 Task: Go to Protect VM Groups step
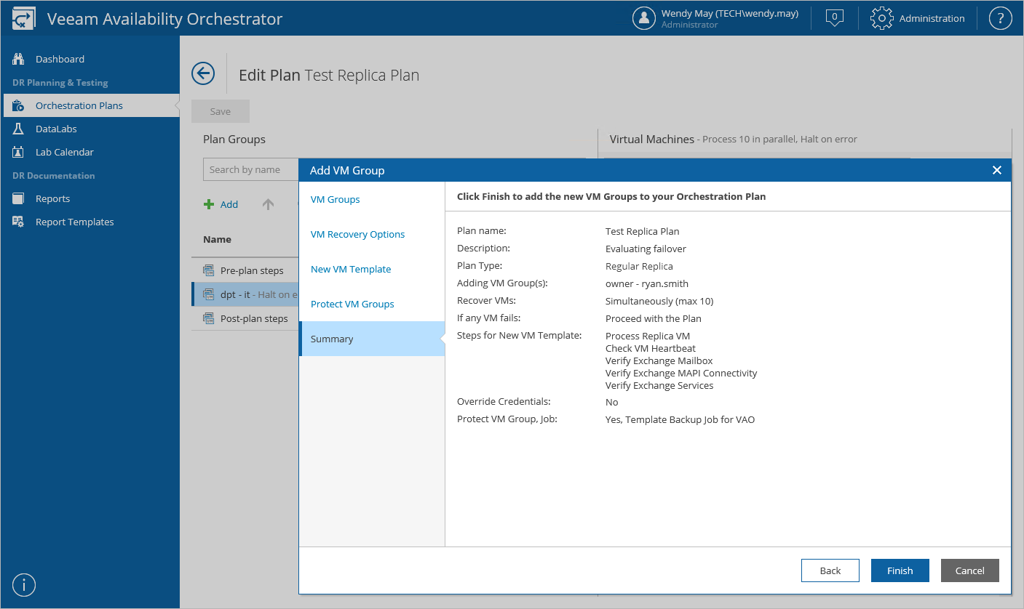coord(352,304)
